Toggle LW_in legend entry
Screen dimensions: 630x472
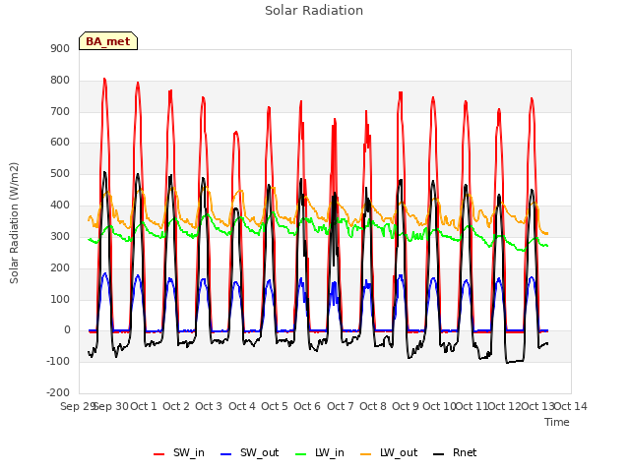point(320,452)
